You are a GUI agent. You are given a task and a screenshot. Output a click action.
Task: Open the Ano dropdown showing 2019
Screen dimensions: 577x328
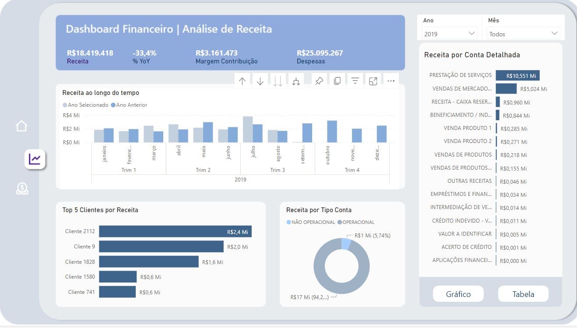[449, 34]
